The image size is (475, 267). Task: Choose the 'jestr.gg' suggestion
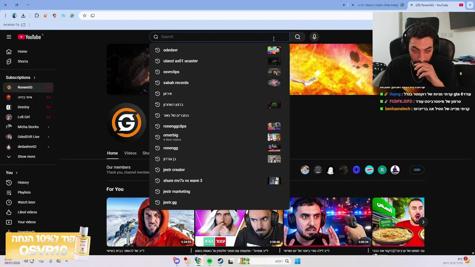219,202
